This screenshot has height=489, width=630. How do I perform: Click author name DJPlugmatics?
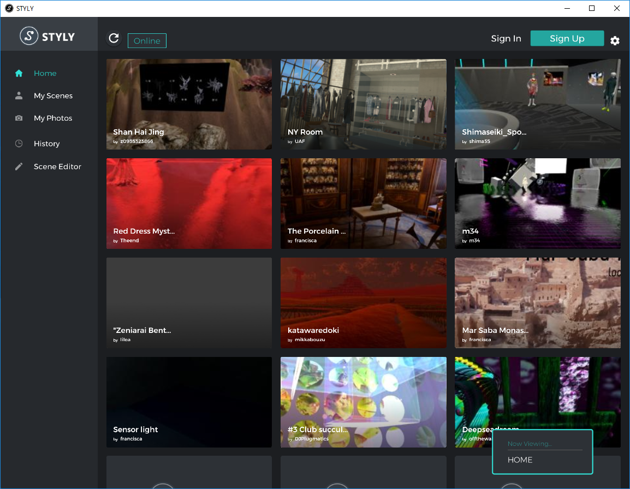pos(311,439)
